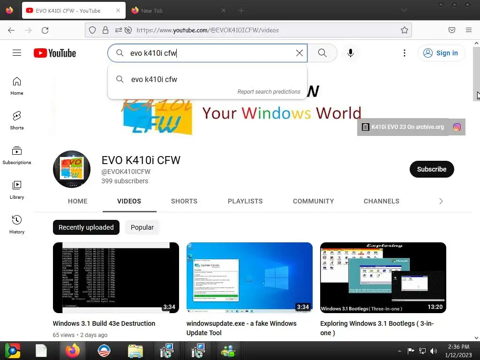Click the EVO K410i CFW channel avatar
Viewport: 480px width, 360px height.
pos(72,169)
